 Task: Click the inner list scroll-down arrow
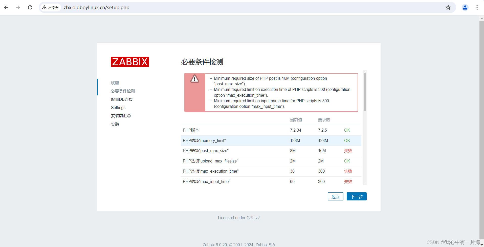click(365, 183)
